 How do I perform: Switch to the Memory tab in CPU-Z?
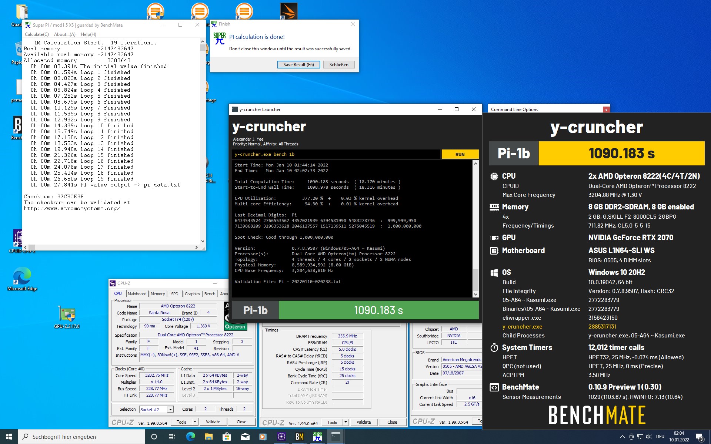point(158,294)
